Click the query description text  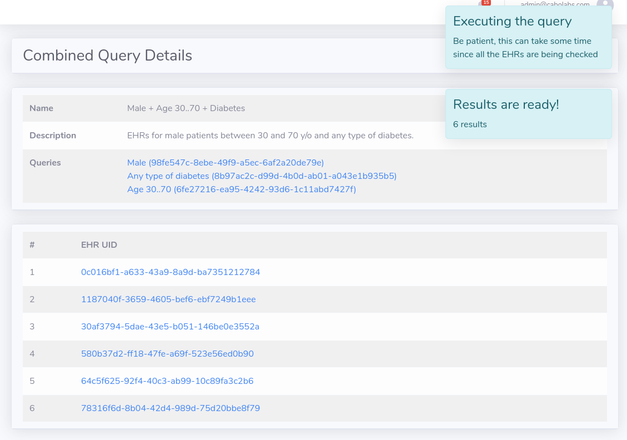click(270, 136)
